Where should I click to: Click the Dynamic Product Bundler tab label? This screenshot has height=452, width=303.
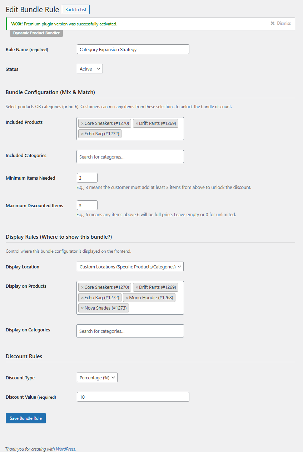click(x=36, y=33)
